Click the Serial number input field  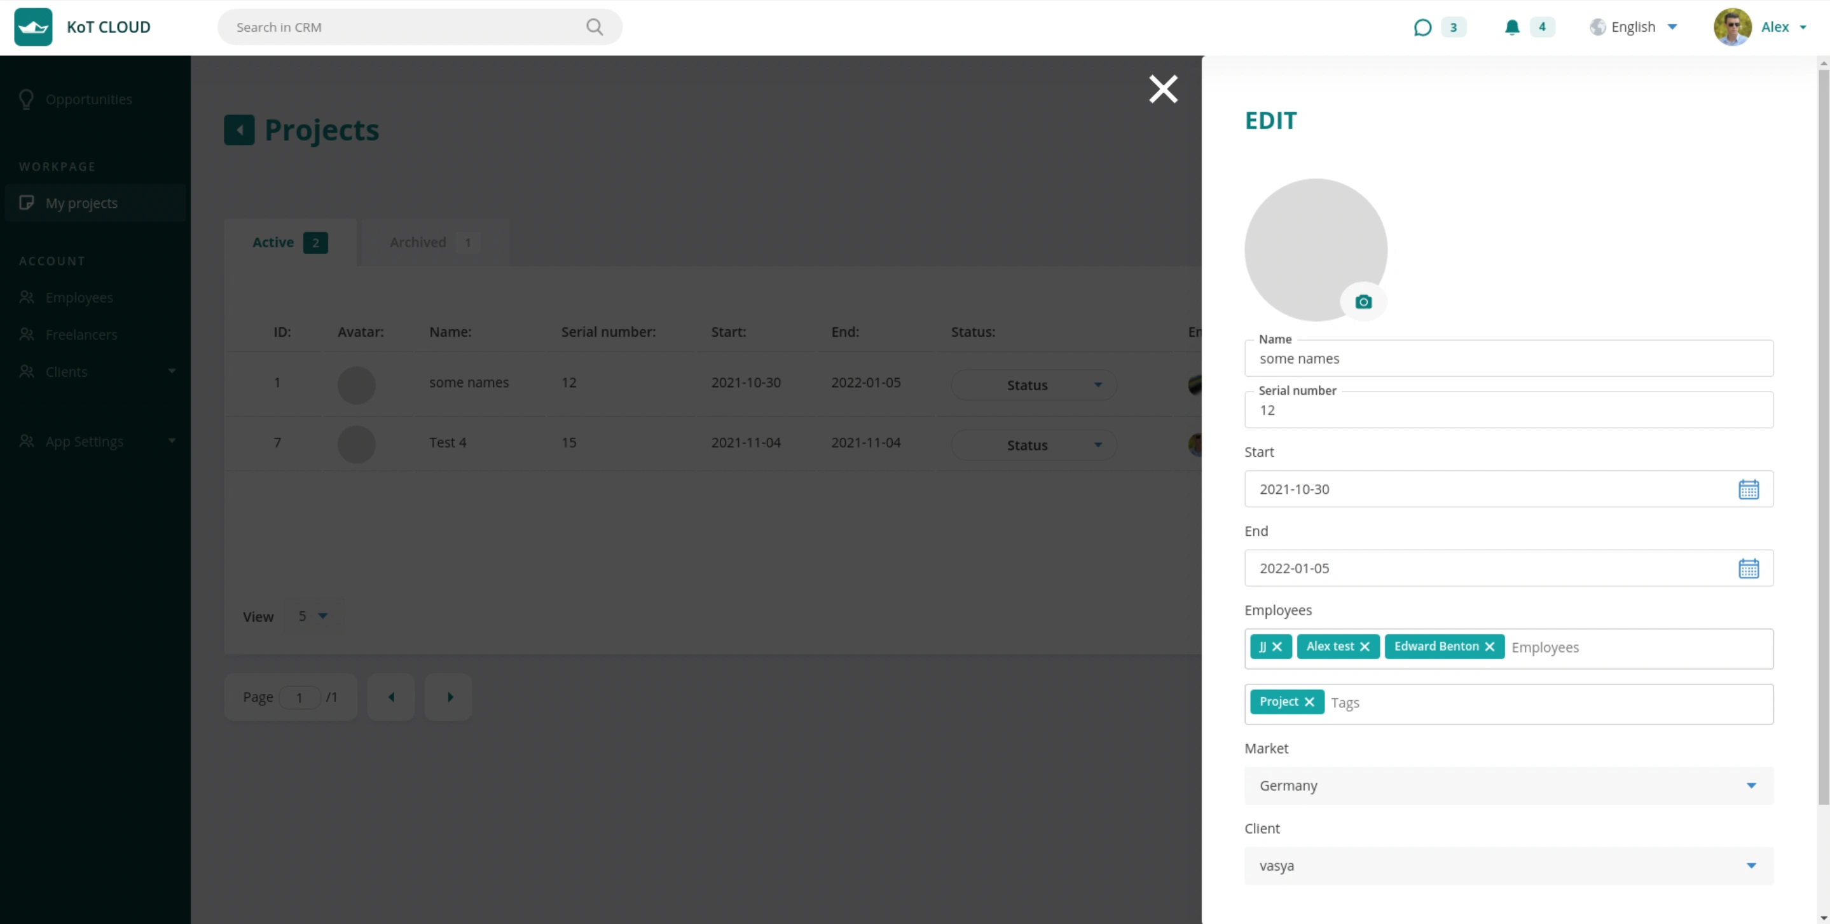[1508, 411]
